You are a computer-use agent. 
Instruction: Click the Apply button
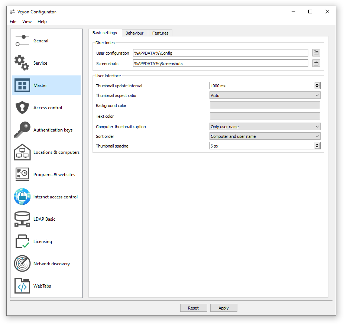pyautogui.click(x=224, y=308)
